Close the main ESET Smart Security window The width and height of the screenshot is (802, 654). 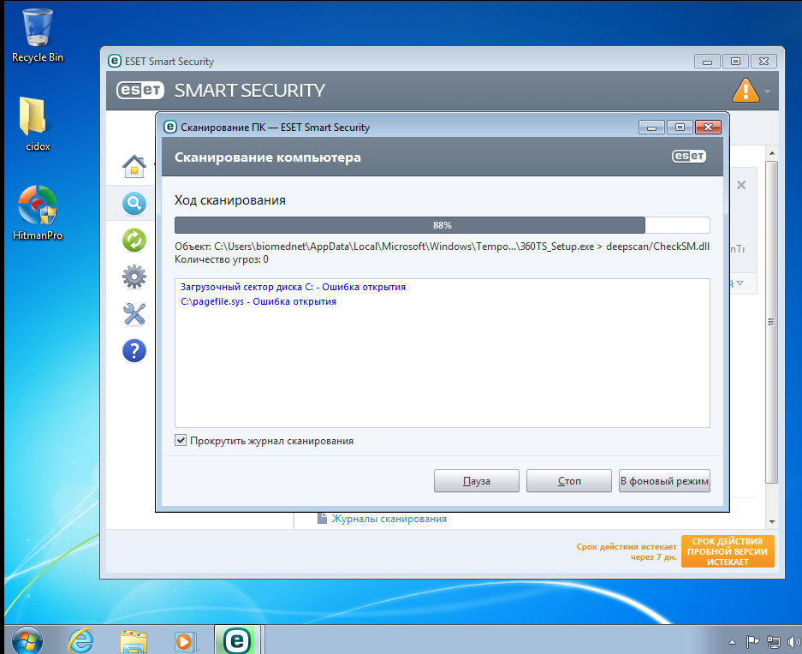pyautogui.click(x=763, y=61)
